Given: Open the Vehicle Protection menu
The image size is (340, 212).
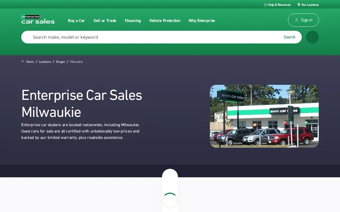Looking at the screenshot, I should [x=165, y=20].
